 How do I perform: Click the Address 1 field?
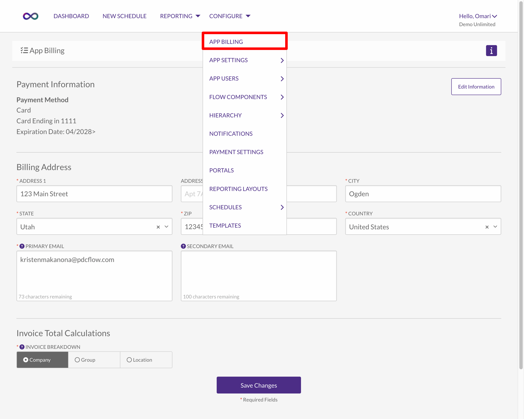[x=94, y=194]
